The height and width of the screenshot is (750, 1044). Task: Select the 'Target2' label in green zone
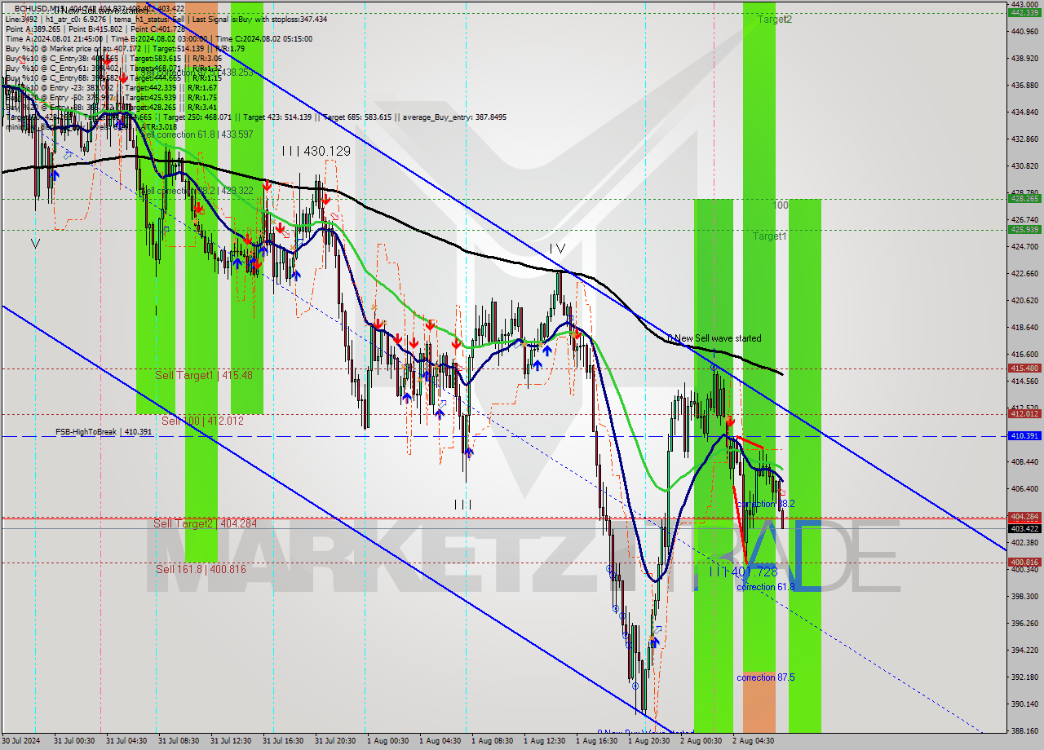point(773,19)
